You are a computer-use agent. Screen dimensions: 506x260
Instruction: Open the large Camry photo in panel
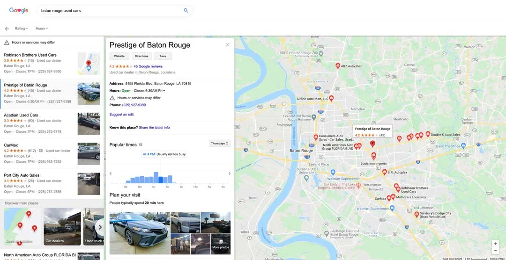[x=140, y=233]
